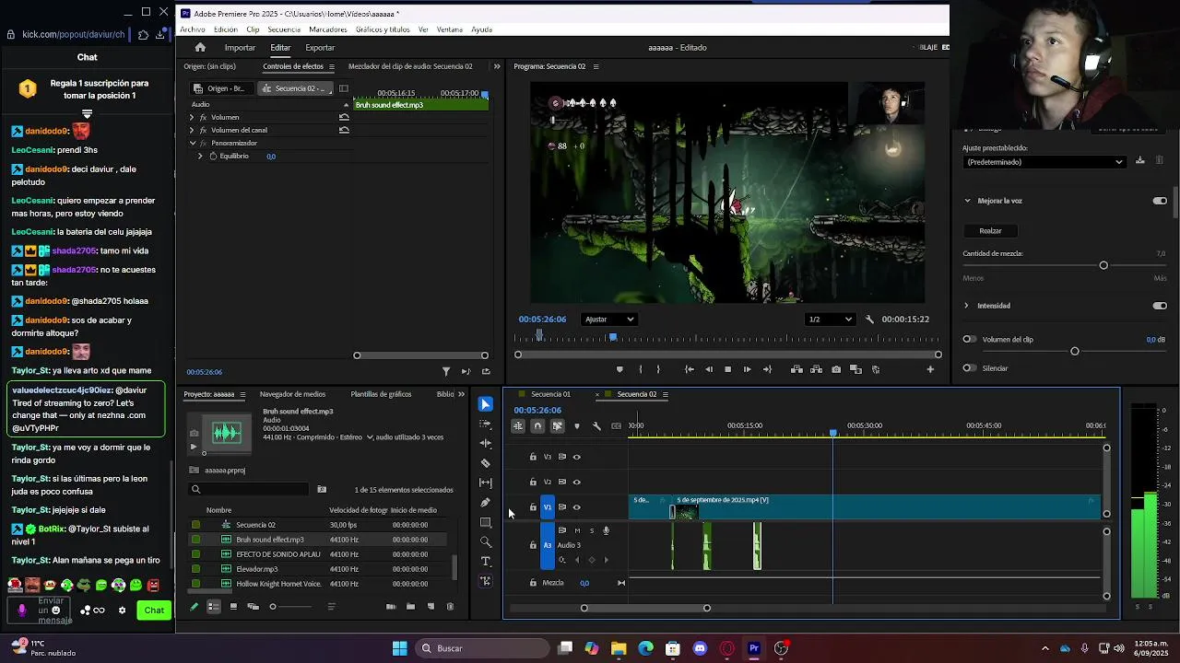Expand Equilibrio property
This screenshot has width=1180, height=663.
tap(200, 156)
